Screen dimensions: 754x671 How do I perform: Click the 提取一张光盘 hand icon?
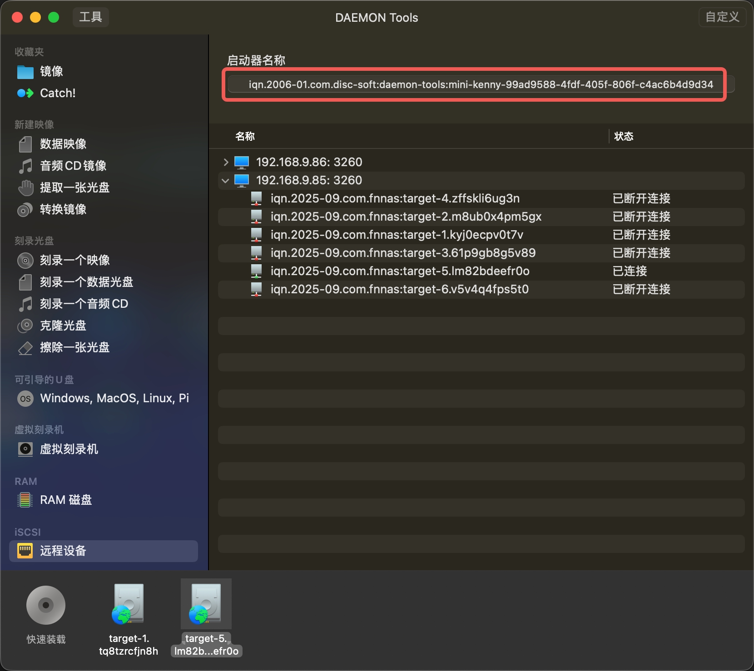click(x=25, y=187)
